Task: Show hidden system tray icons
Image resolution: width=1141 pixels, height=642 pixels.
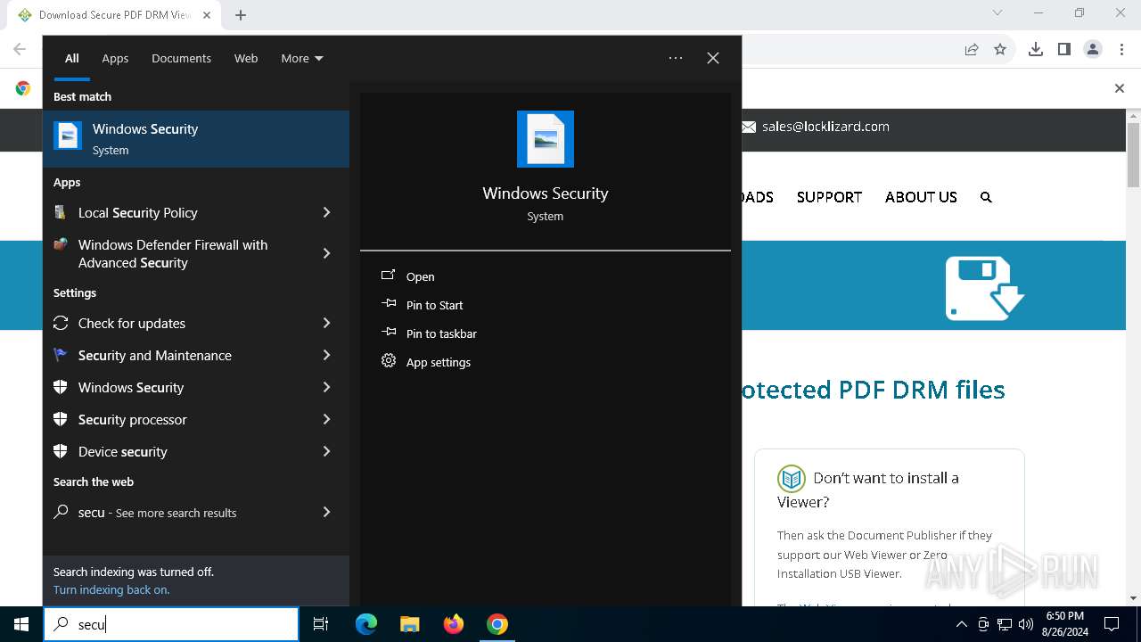Action: point(961,624)
